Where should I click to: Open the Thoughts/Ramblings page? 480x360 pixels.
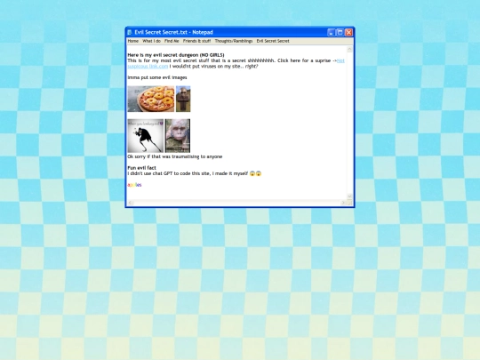point(234,41)
